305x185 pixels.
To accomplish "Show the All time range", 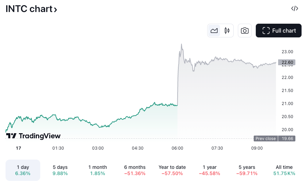I will click(284, 170).
